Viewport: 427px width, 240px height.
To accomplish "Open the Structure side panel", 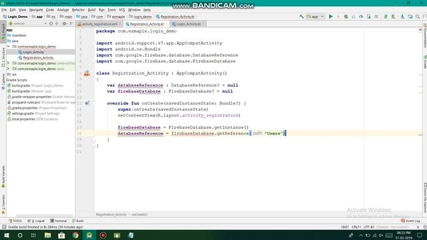I will click(x=3, y=57).
